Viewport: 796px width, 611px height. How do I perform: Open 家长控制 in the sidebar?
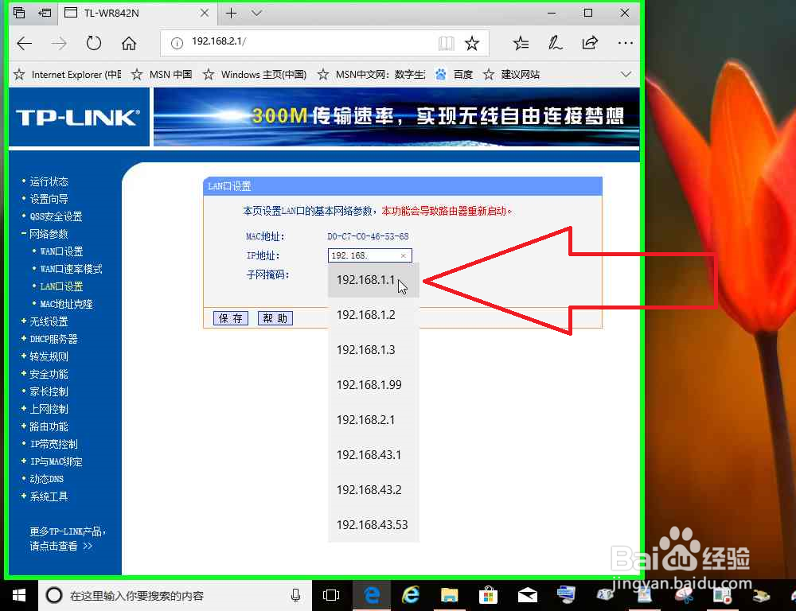[x=49, y=391]
